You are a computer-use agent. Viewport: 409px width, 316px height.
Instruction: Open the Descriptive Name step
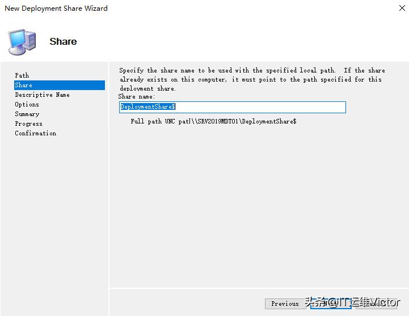[x=42, y=95]
